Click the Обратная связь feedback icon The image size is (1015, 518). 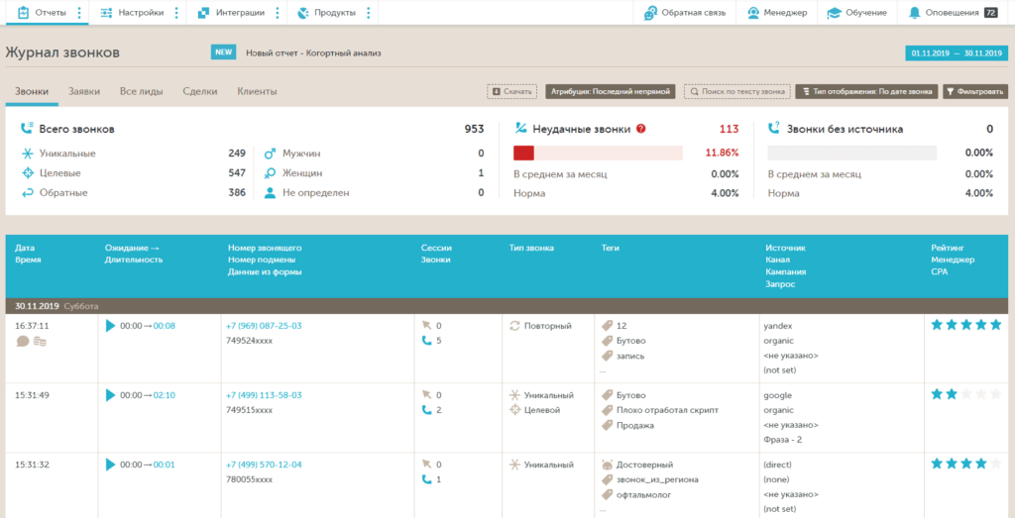point(650,13)
